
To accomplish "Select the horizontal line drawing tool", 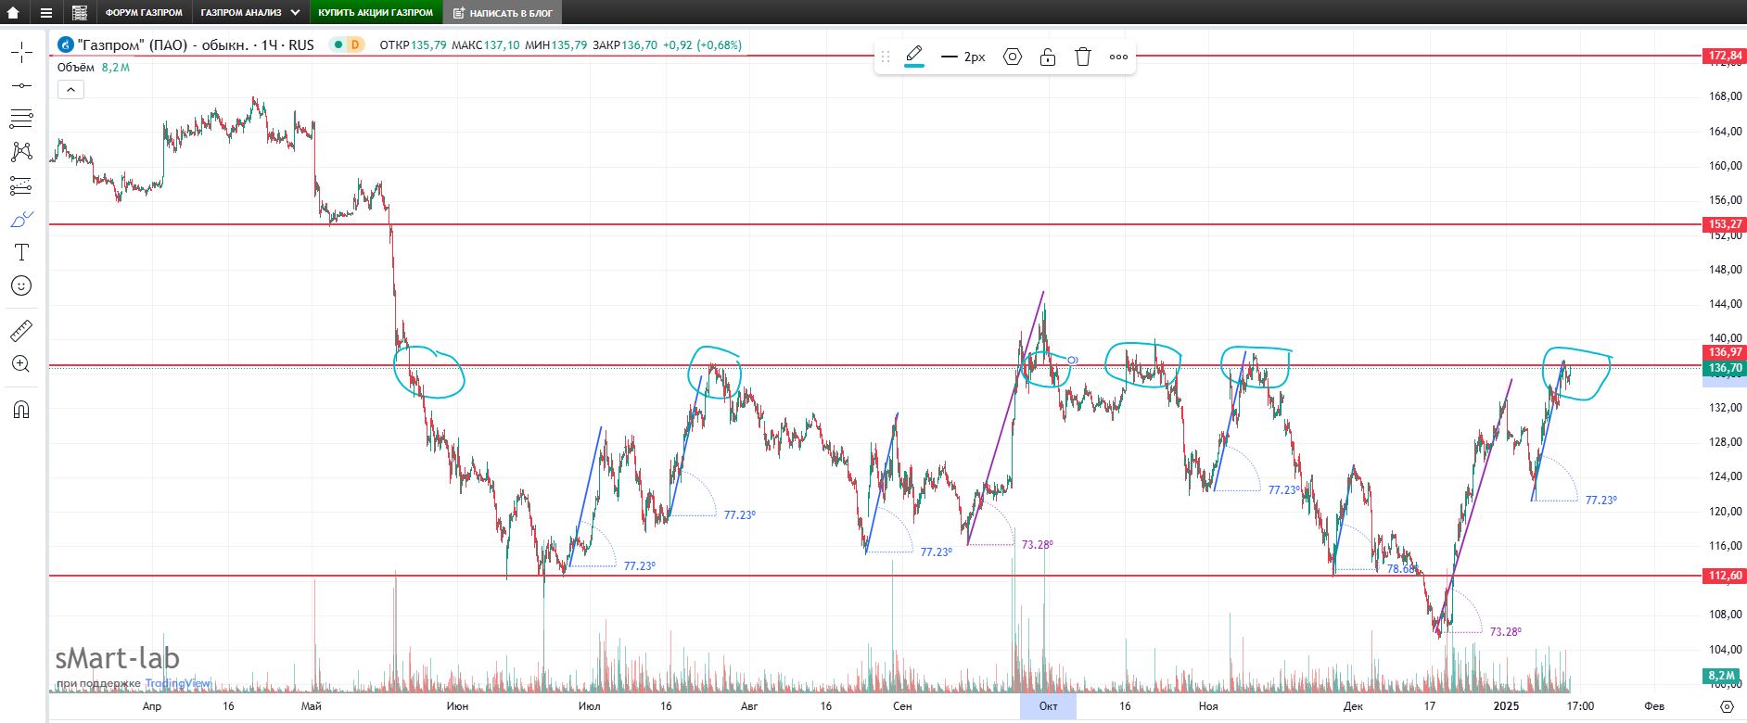I will pos(21,85).
